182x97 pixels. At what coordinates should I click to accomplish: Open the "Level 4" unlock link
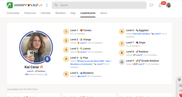99,64
